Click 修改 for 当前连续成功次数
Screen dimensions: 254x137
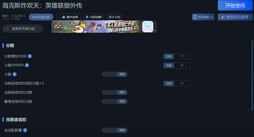coord(122,92)
